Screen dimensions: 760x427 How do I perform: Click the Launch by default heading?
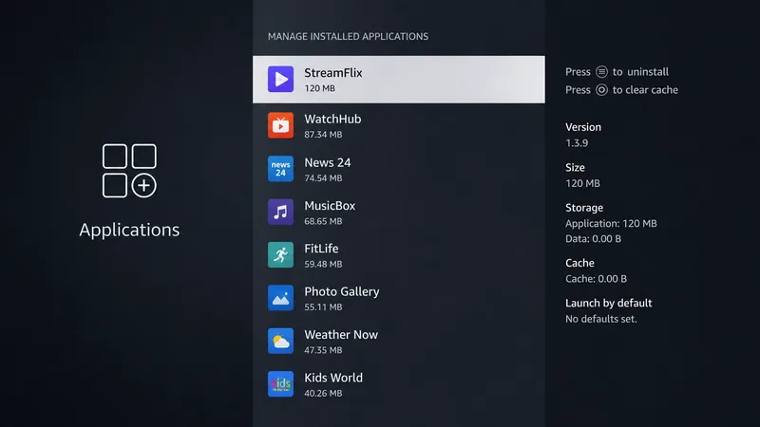(x=608, y=303)
